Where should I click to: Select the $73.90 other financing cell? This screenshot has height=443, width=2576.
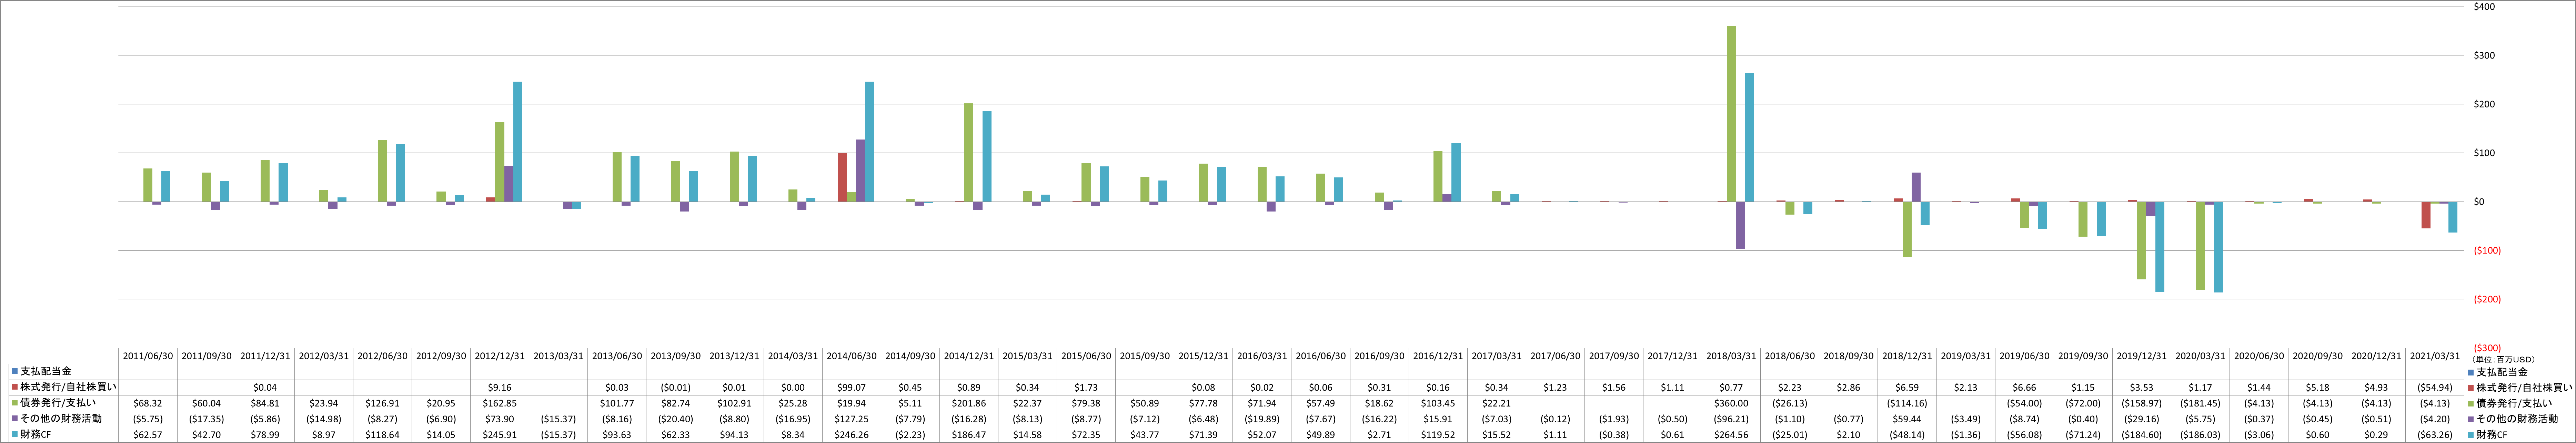(x=500, y=419)
